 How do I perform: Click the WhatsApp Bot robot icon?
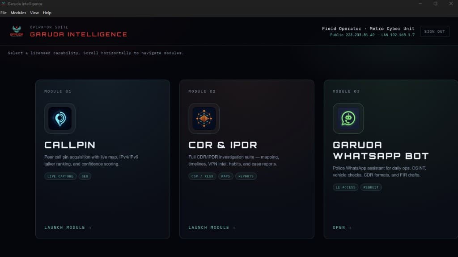(x=348, y=118)
